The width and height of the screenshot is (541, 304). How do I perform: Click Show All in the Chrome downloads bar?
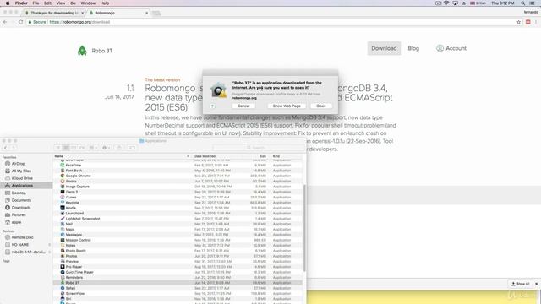pos(521,284)
